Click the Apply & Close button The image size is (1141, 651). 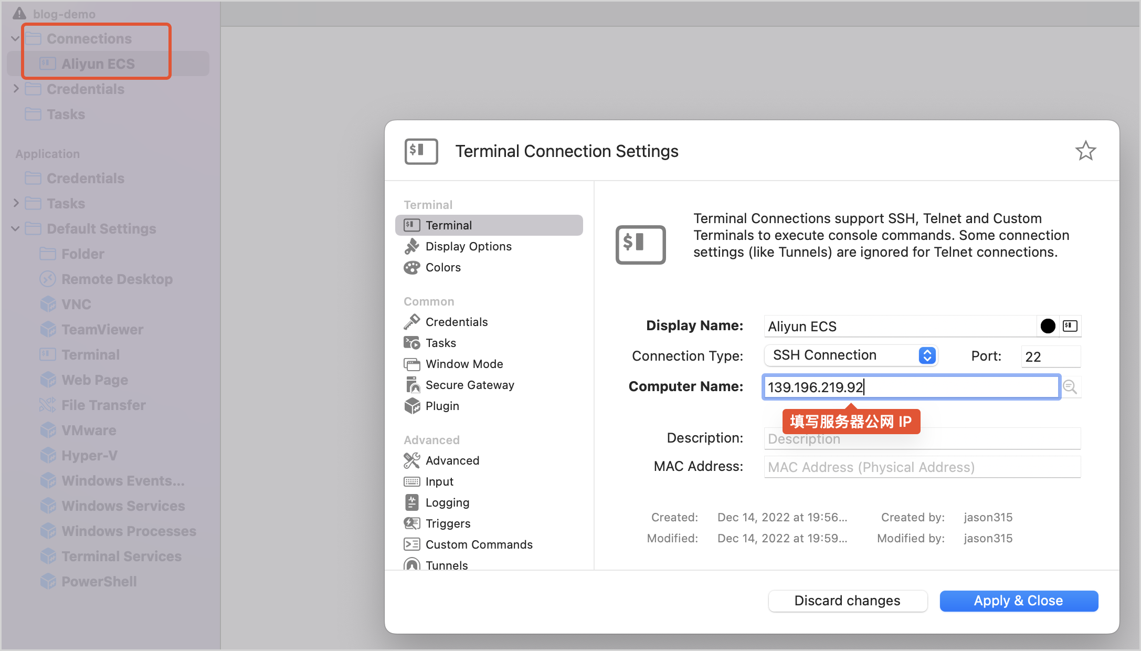point(1018,601)
